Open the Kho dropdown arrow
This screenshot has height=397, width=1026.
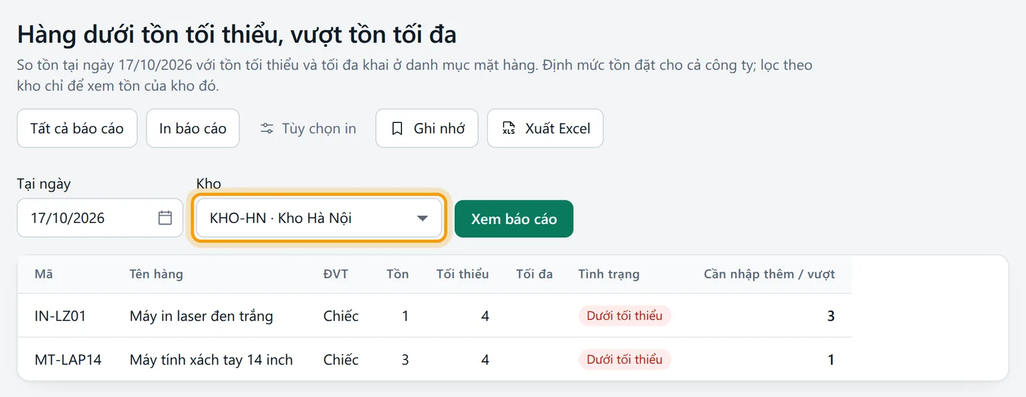pos(422,218)
